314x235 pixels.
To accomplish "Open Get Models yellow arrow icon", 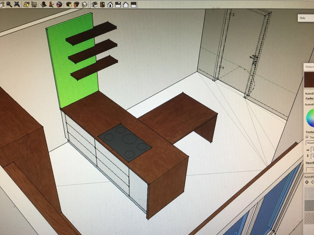I will click(x=69, y=4).
